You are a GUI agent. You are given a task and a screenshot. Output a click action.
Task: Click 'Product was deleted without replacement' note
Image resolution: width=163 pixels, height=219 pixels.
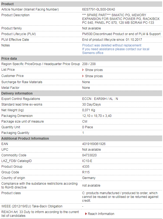[x=112, y=45]
